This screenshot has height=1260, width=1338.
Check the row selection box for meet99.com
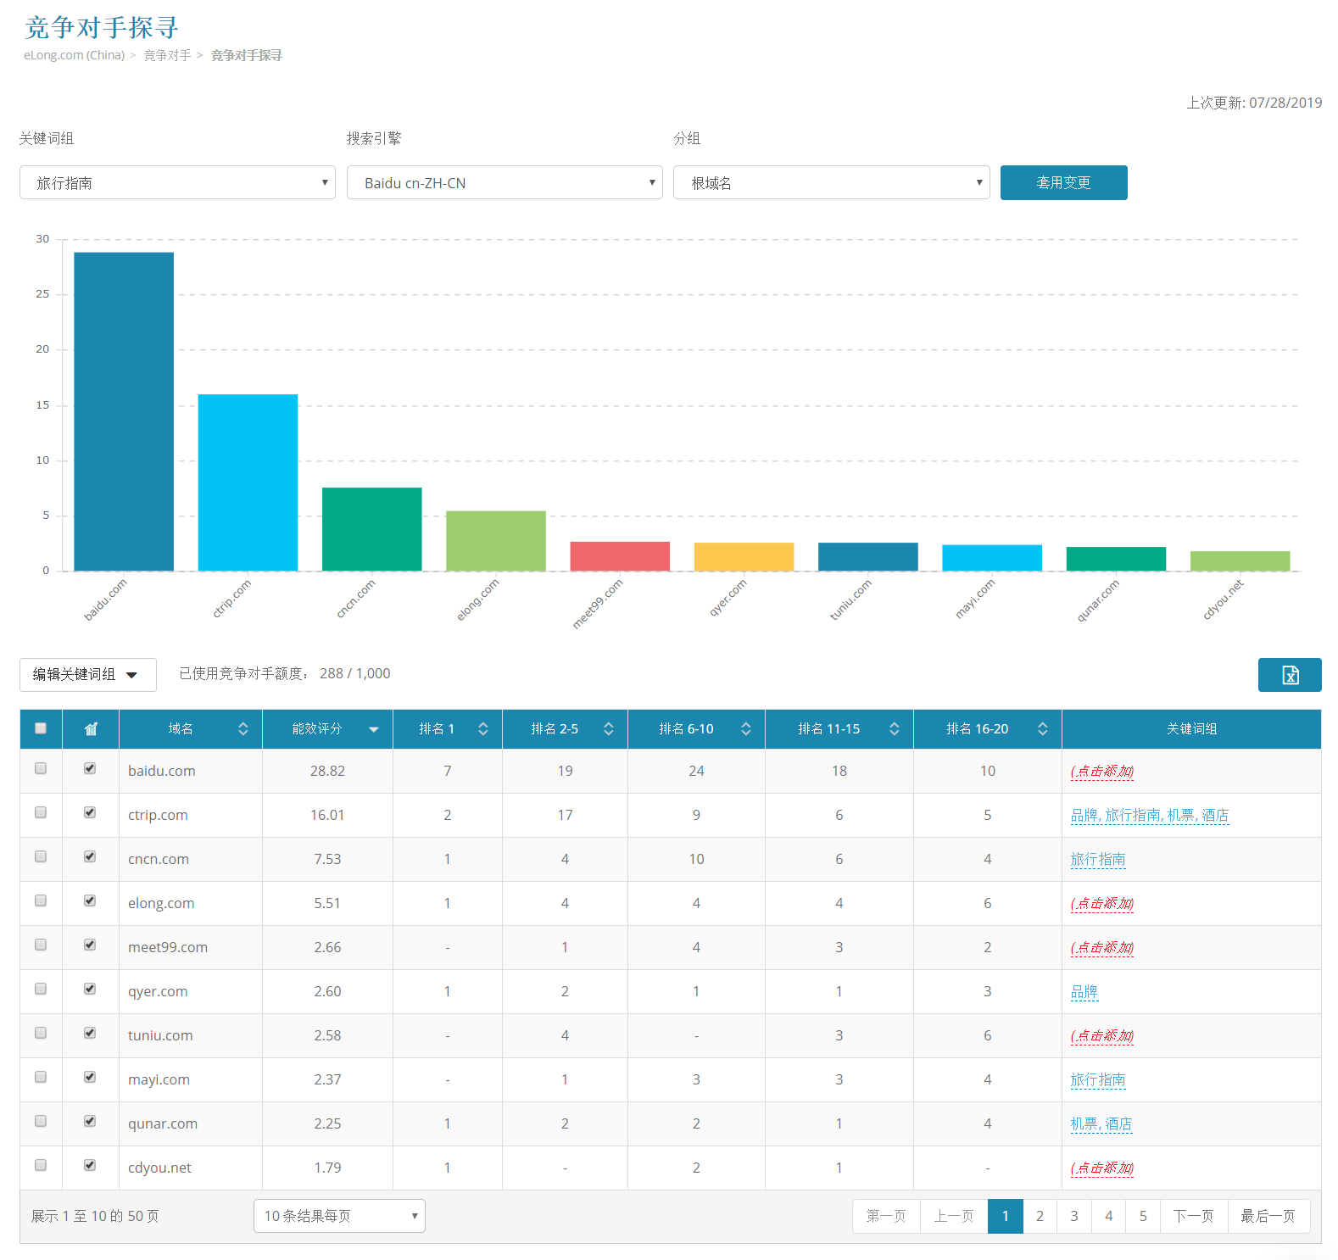(41, 945)
